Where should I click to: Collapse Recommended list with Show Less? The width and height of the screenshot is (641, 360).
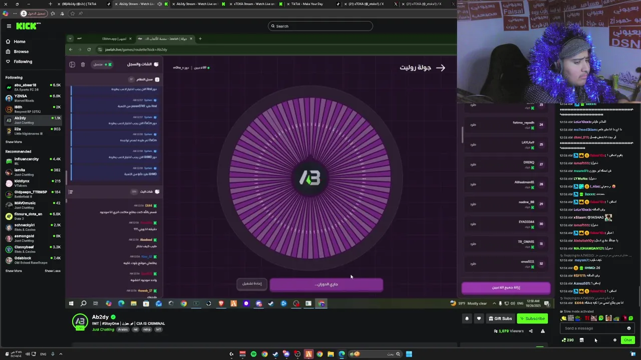(53, 271)
